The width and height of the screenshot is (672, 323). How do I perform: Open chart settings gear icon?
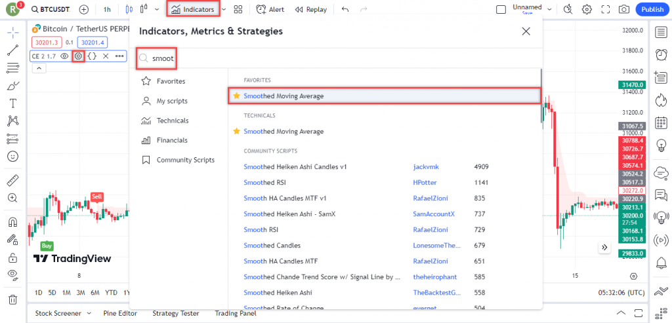click(587, 9)
